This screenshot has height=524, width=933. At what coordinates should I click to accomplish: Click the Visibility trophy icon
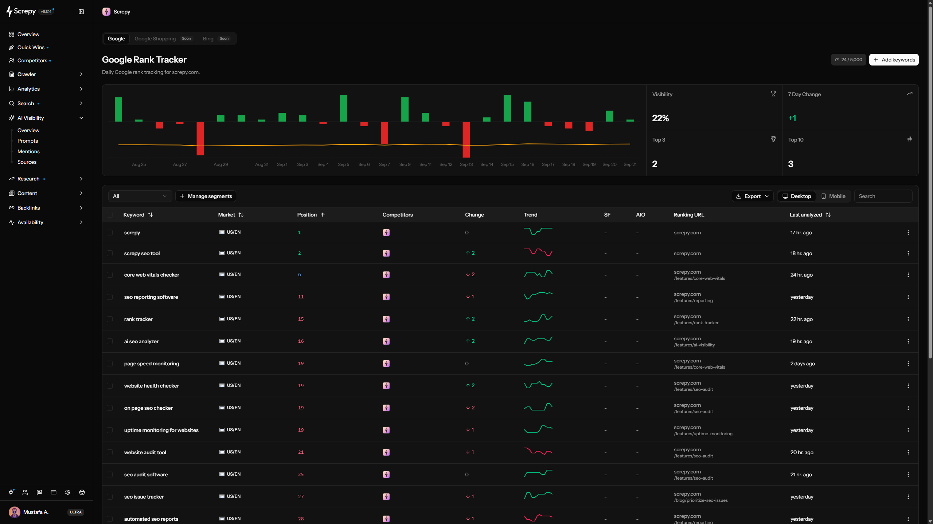point(773,94)
